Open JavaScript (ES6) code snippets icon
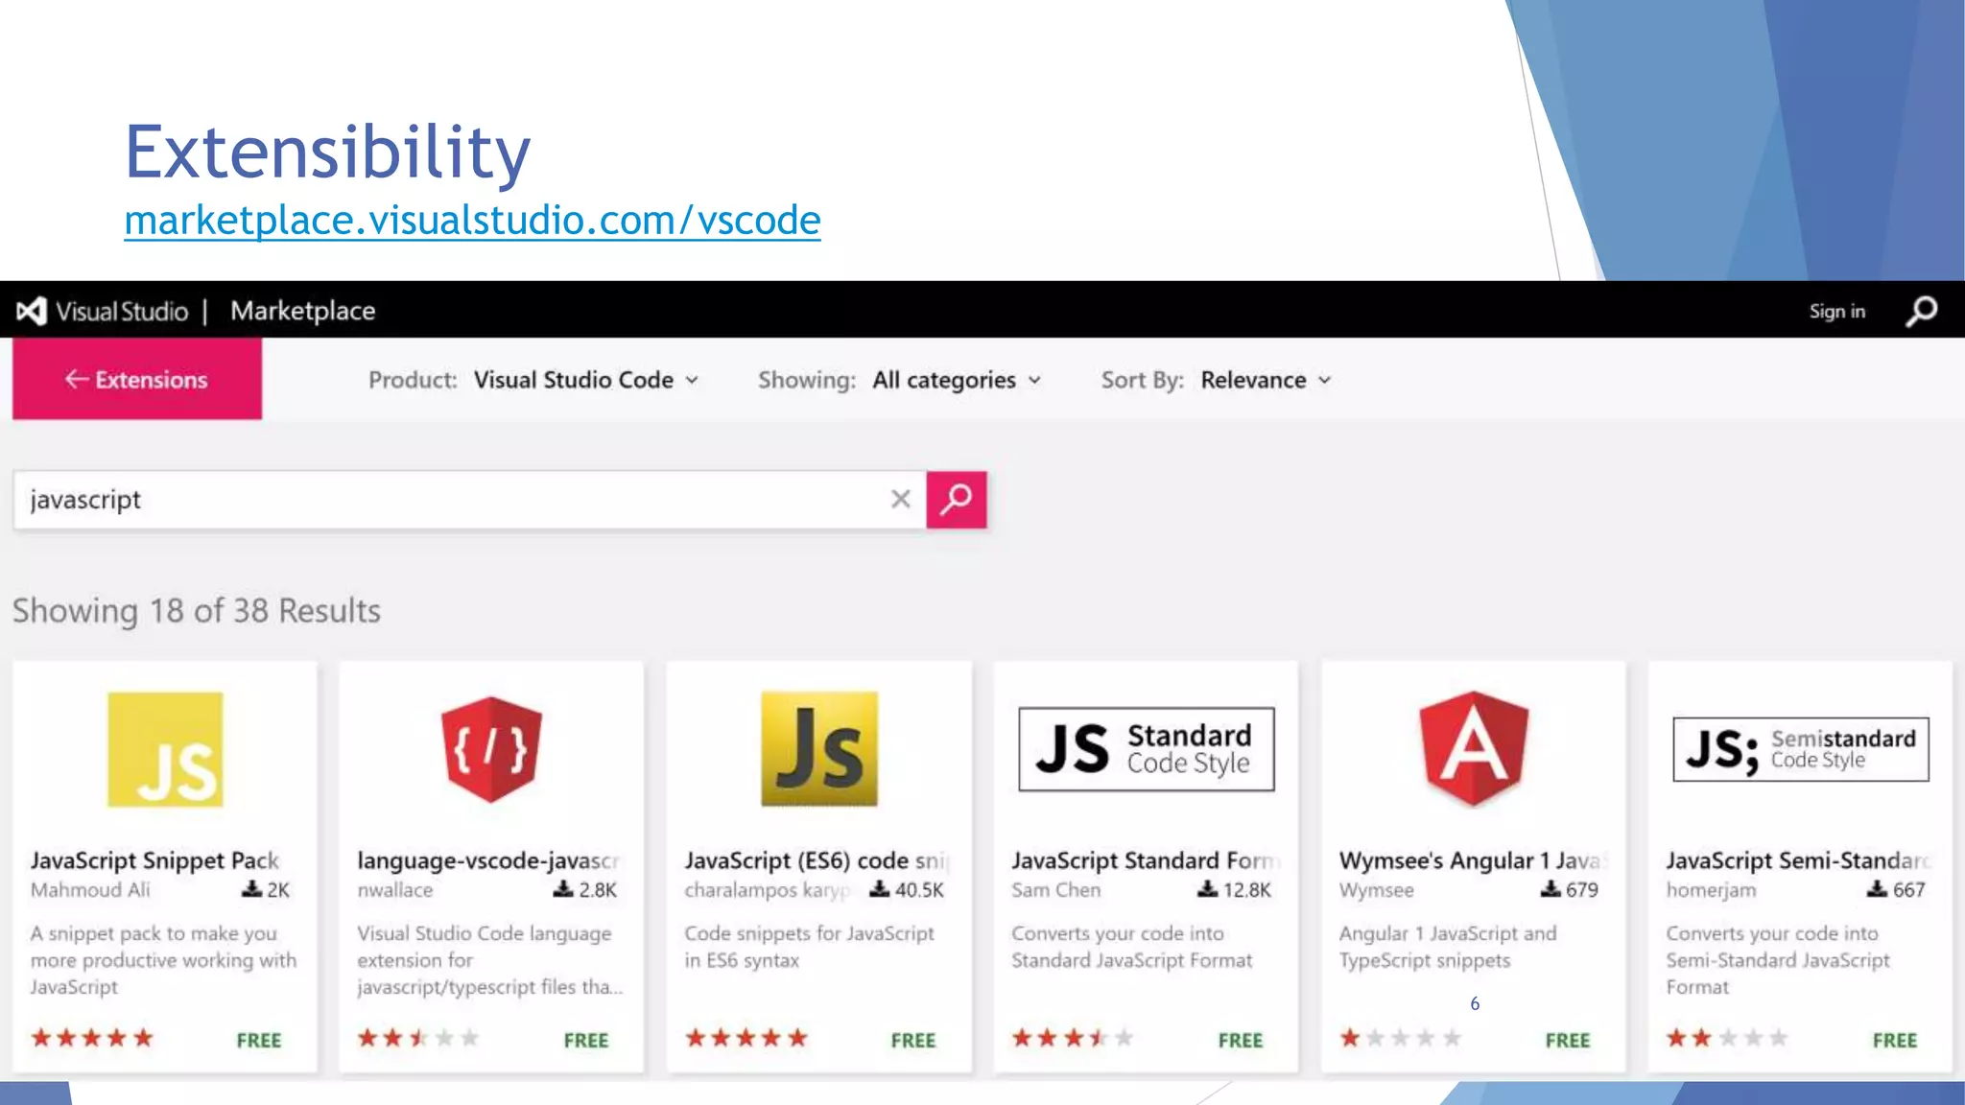 click(818, 749)
